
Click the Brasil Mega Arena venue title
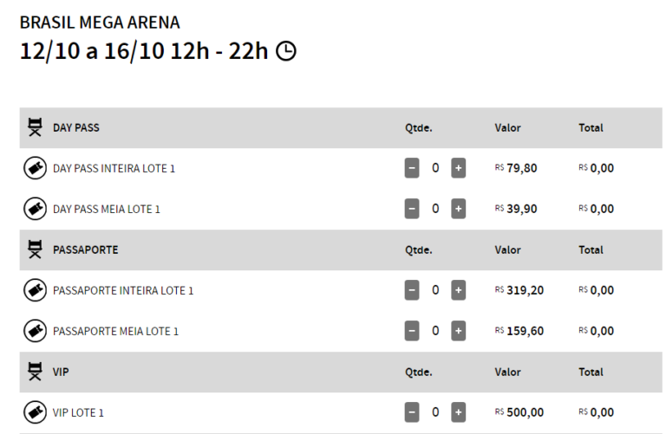click(x=100, y=23)
